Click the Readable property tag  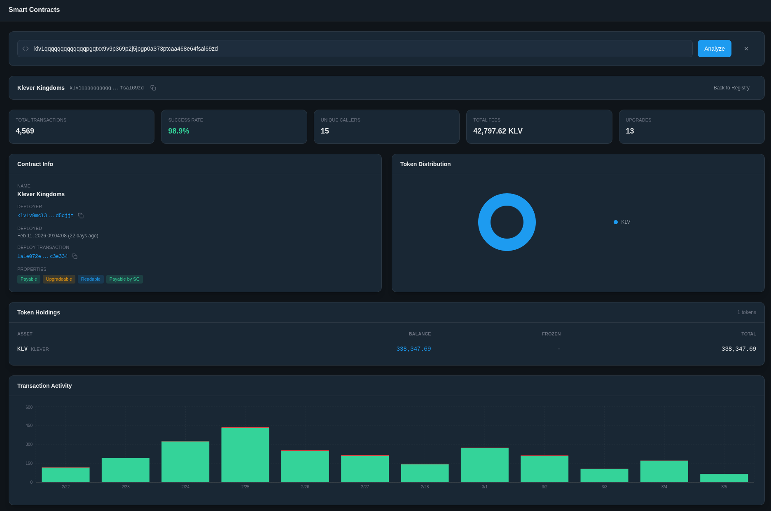pos(91,279)
